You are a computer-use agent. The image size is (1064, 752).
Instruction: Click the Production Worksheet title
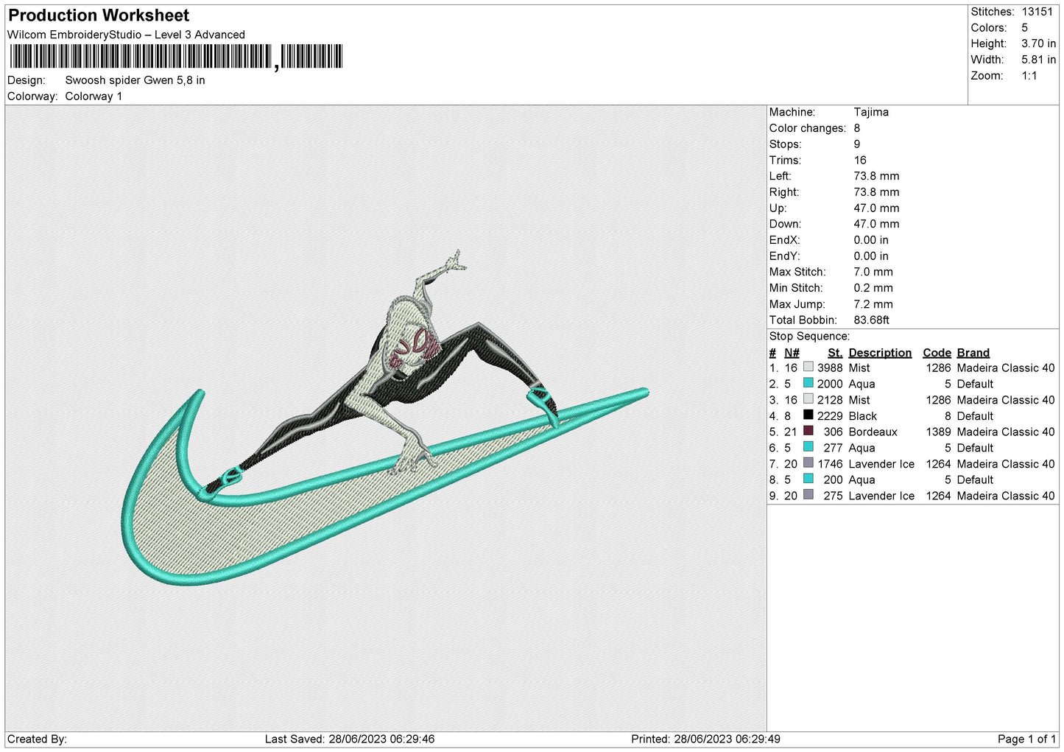pos(99,15)
